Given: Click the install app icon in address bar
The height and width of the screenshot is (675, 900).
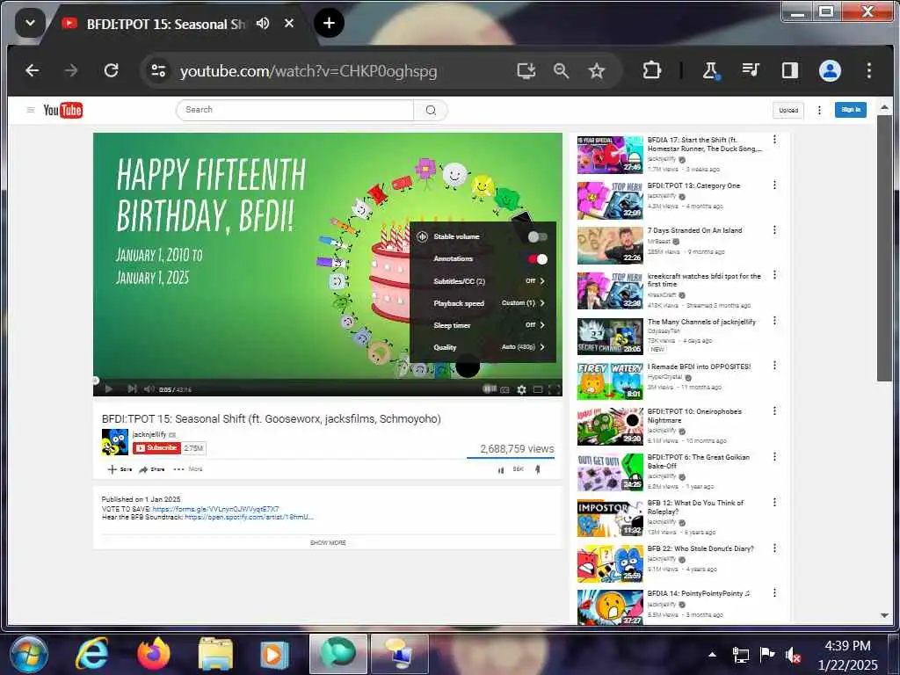Looking at the screenshot, I should tap(526, 70).
